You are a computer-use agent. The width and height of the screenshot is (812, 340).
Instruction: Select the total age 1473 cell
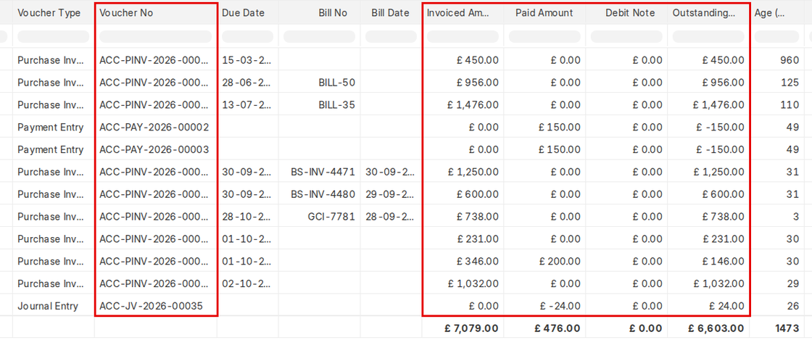776,328
